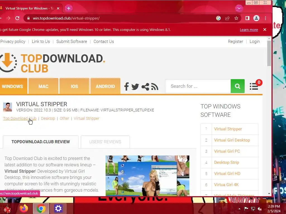Go to Submit Software
Screen dimensions: 286x214
[x=72, y=42]
